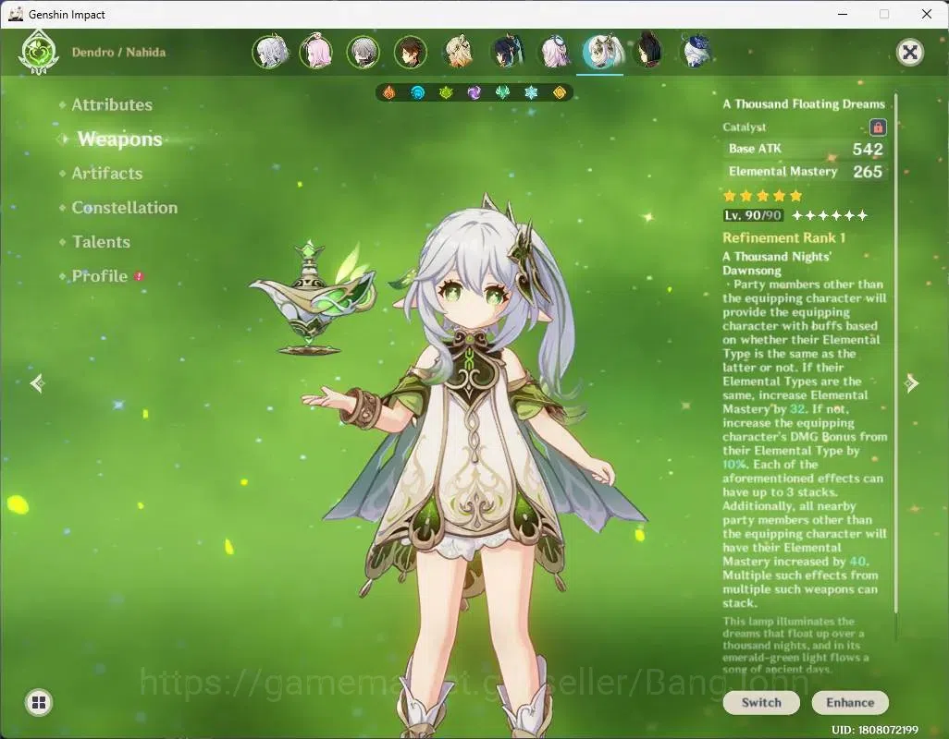
Task: Click the 'Catalyst' weapon type label
Action: (744, 127)
